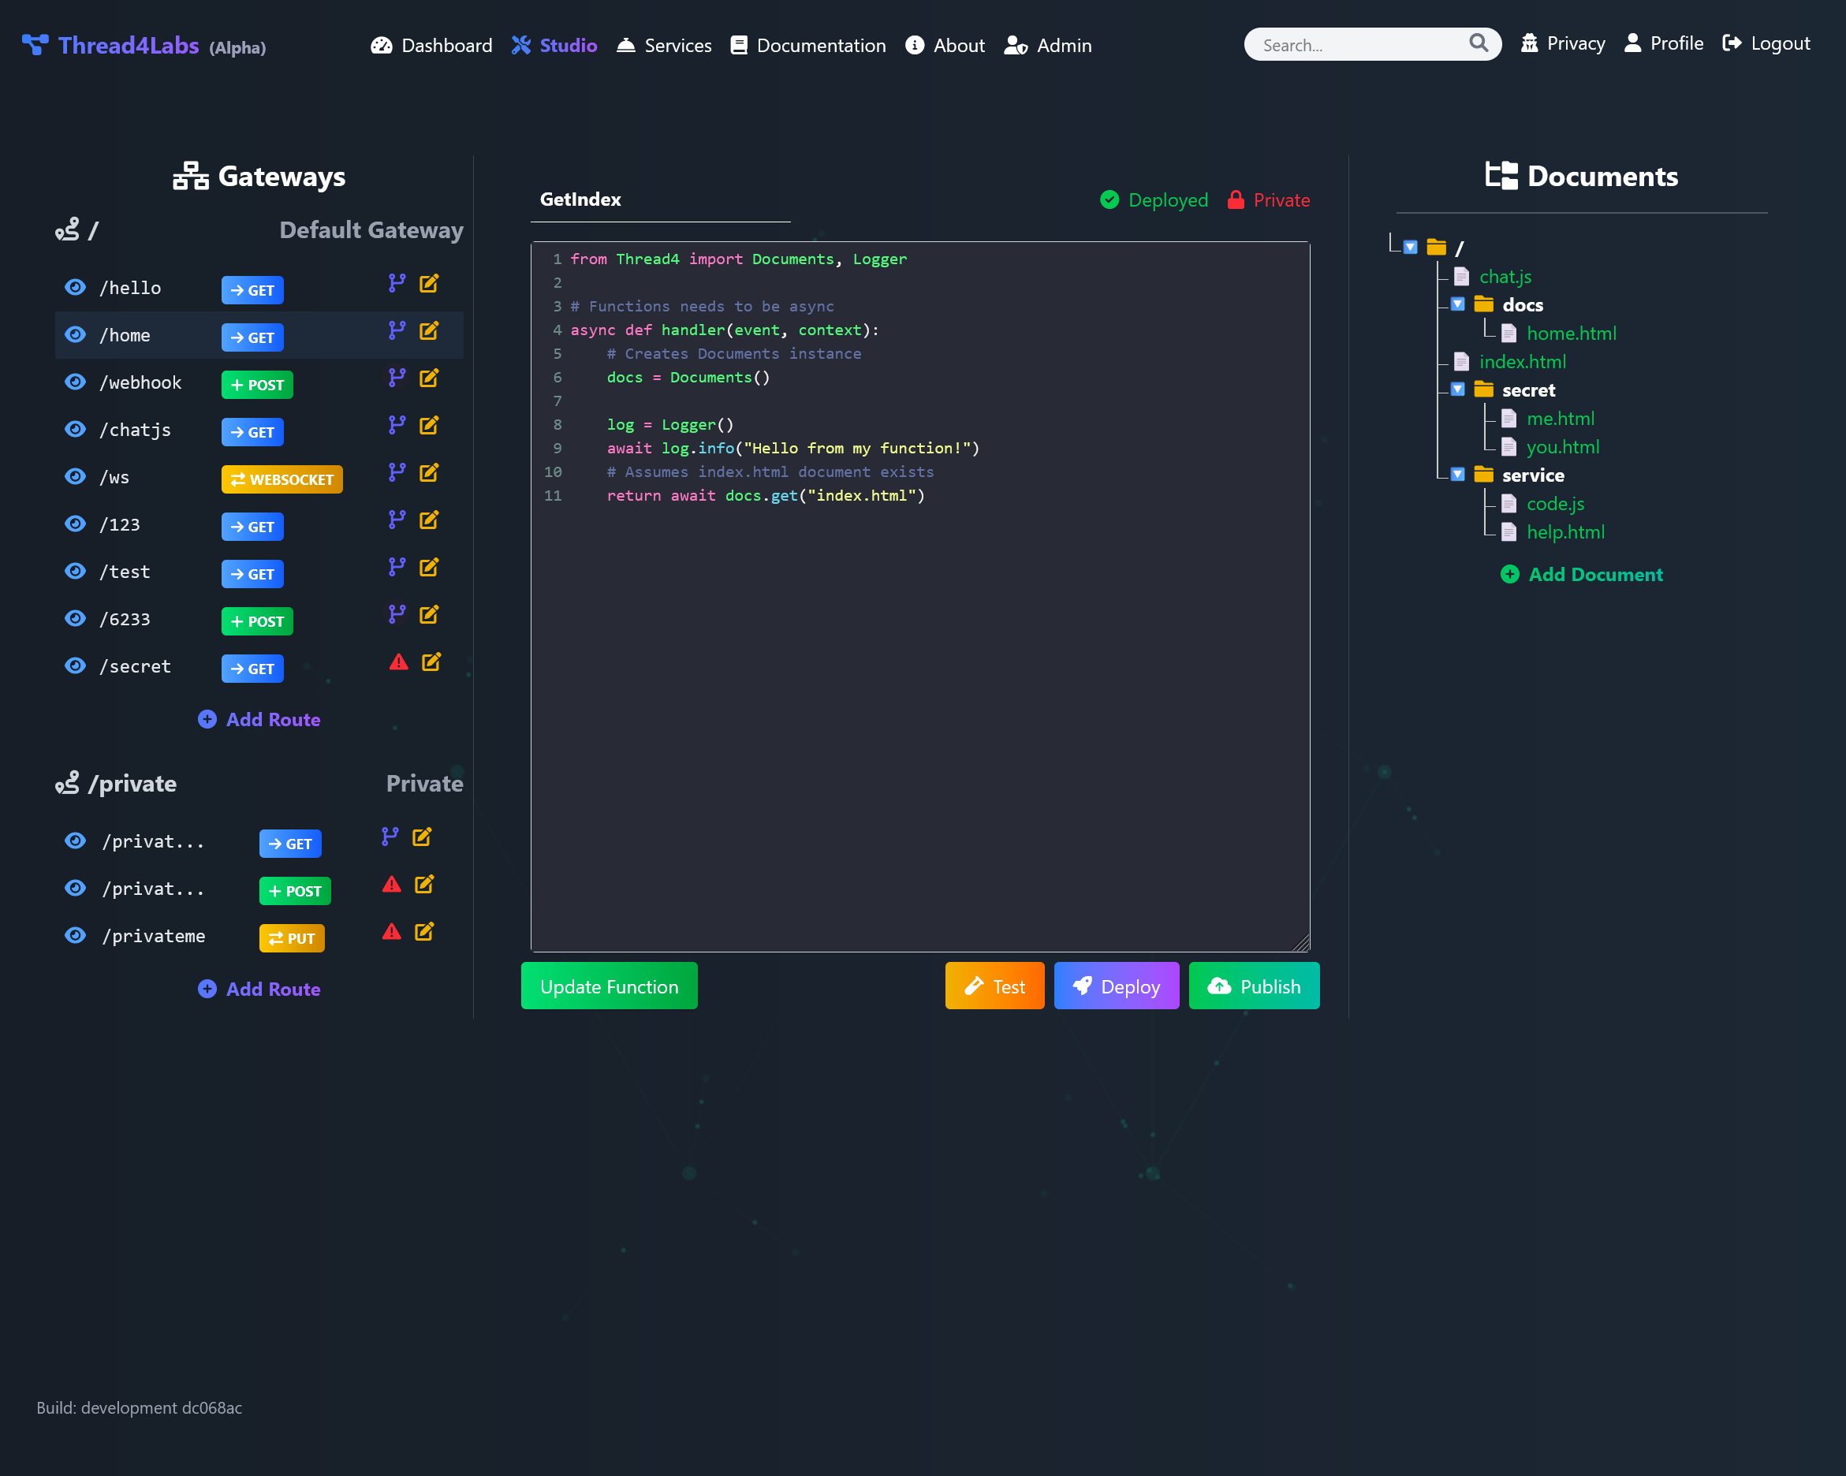Edit the /privateme route
This screenshot has width=1846, height=1476.
tap(425, 931)
